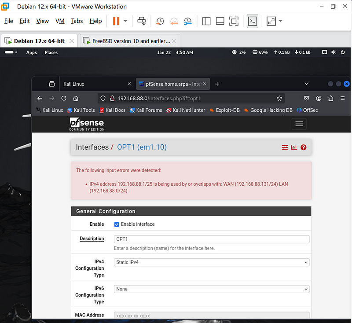
Task: Switch to VMware console view
Action: (253, 21)
